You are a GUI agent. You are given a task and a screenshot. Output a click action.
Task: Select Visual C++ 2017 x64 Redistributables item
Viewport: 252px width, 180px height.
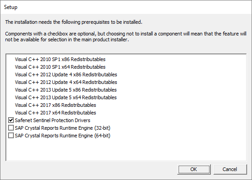tap(56, 113)
